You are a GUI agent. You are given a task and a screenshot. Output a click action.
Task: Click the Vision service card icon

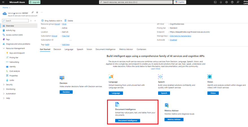[x=210, y=77]
